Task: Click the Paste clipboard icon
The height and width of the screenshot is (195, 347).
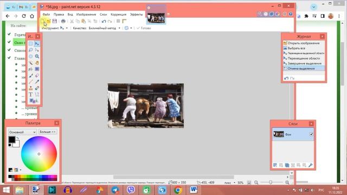Action: point(83,21)
